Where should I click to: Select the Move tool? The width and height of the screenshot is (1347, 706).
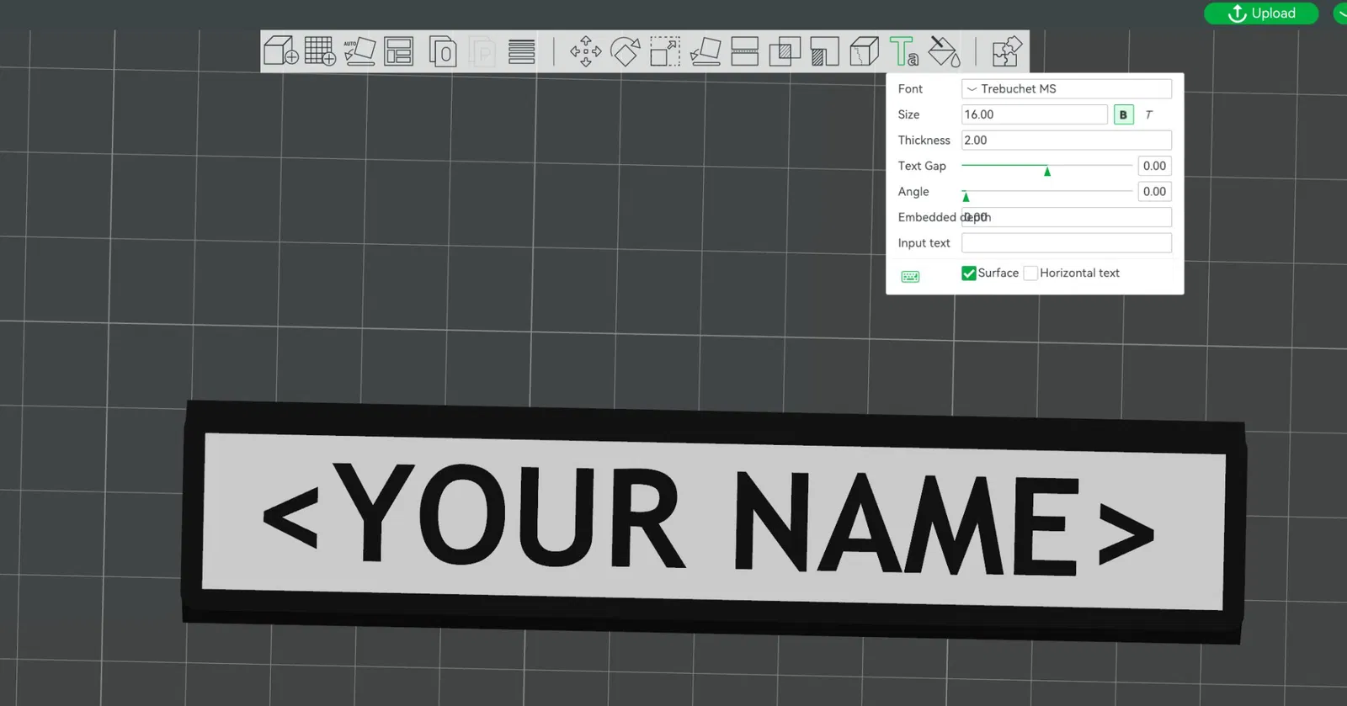585,51
